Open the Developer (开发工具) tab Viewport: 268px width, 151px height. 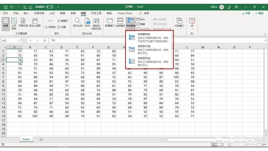click(96, 13)
